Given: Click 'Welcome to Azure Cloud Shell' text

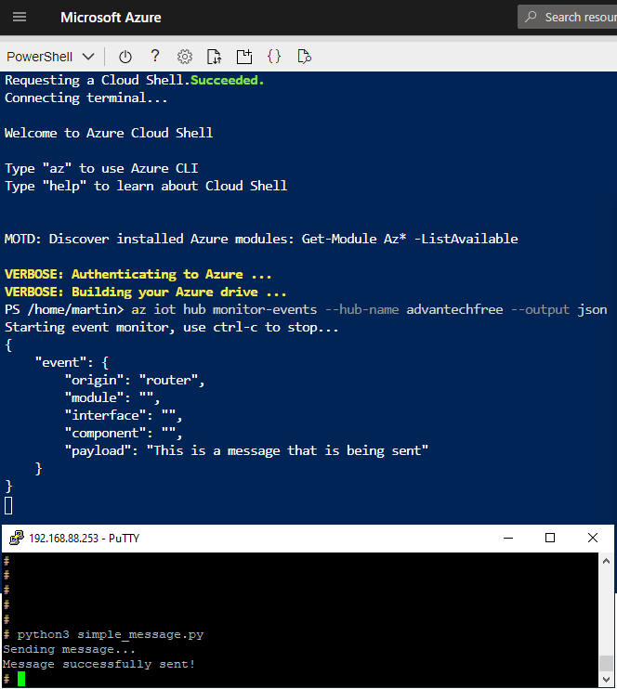Looking at the screenshot, I should 109,133.
